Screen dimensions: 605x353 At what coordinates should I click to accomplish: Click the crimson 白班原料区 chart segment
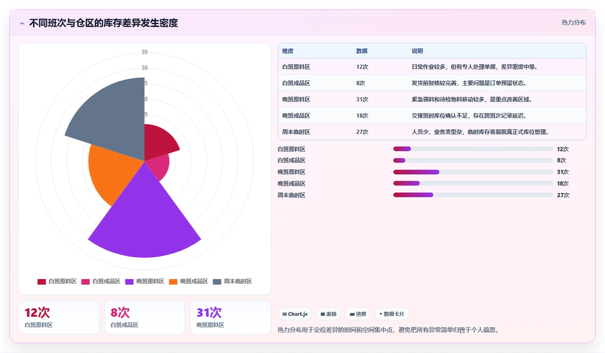[158, 142]
